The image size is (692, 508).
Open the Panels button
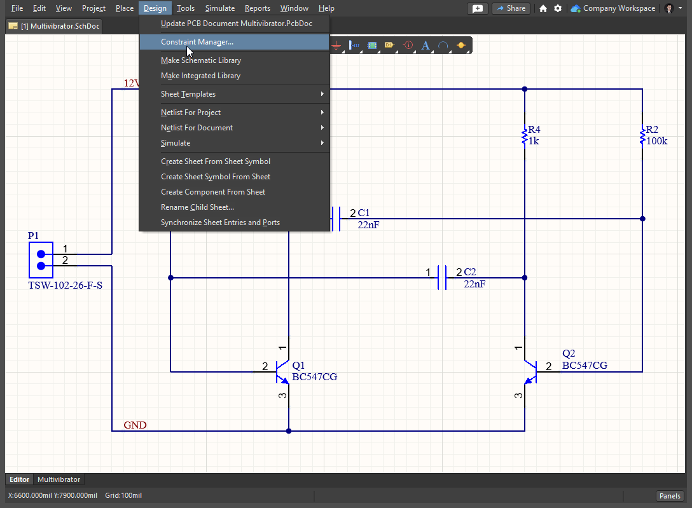point(670,496)
